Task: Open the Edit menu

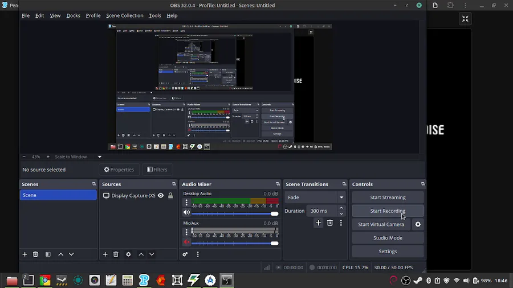Action: tap(39, 16)
